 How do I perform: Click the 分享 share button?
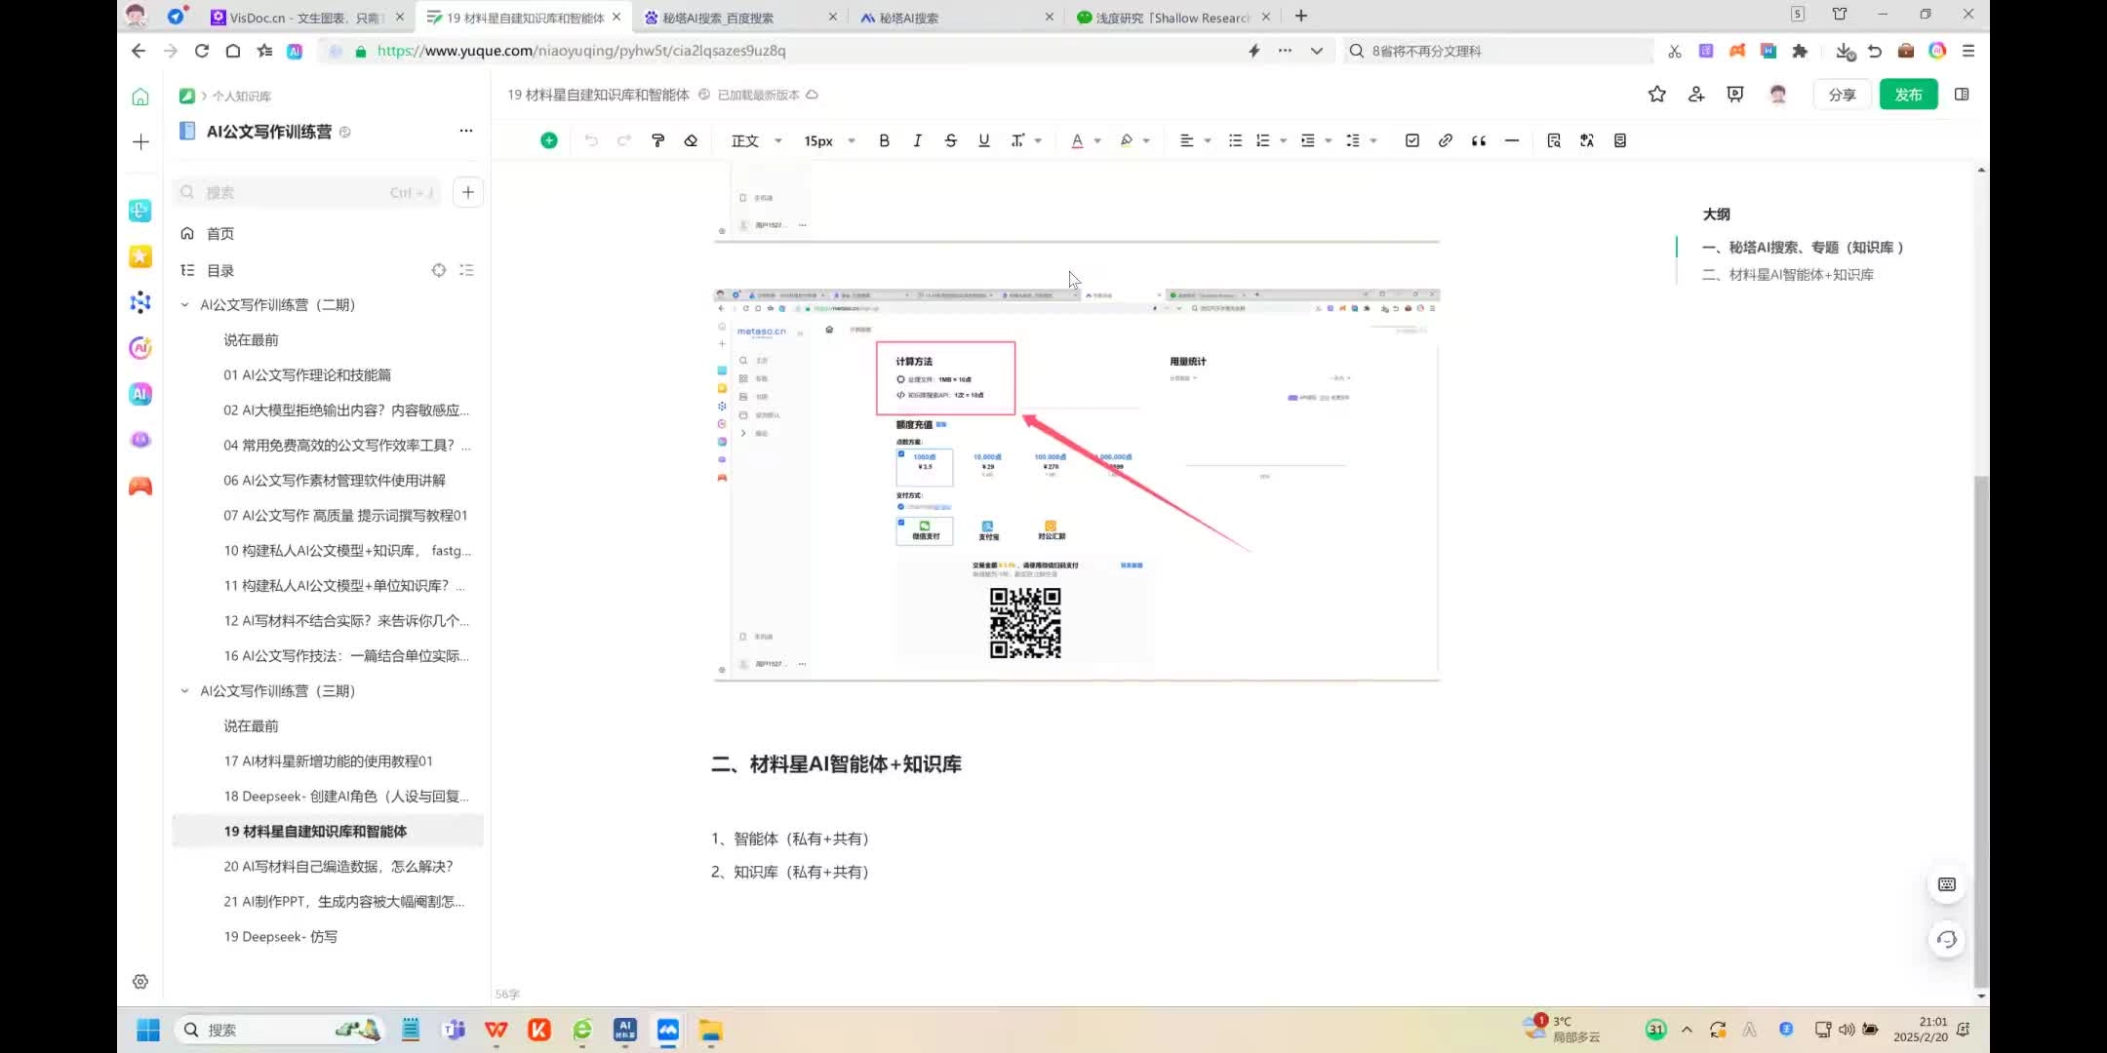click(1842, 95)
